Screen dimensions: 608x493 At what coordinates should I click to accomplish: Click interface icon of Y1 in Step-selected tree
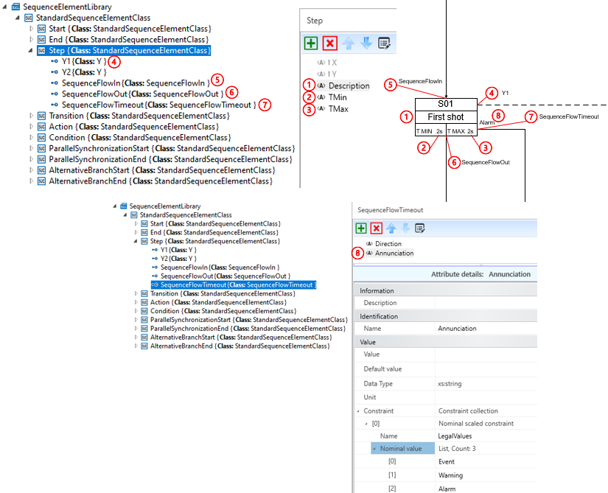click(55, 61)
